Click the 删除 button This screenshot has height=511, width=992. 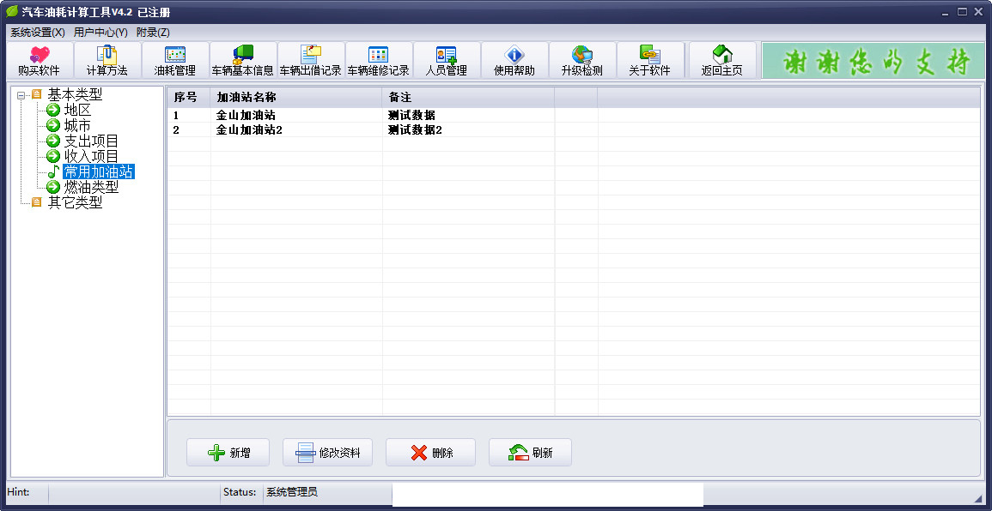click(x=430, y=453)
